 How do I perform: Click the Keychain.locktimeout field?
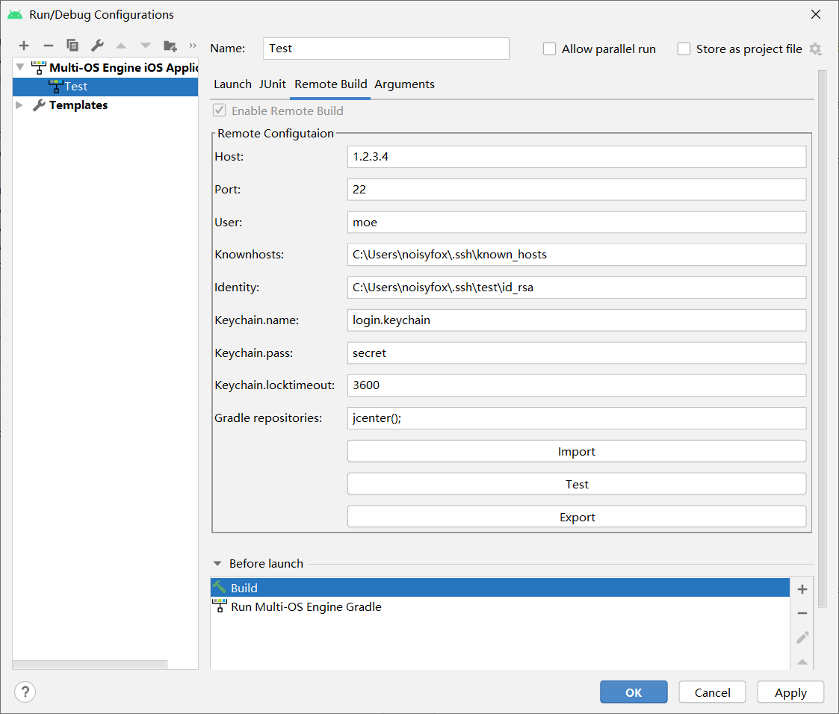pos(577,385)
